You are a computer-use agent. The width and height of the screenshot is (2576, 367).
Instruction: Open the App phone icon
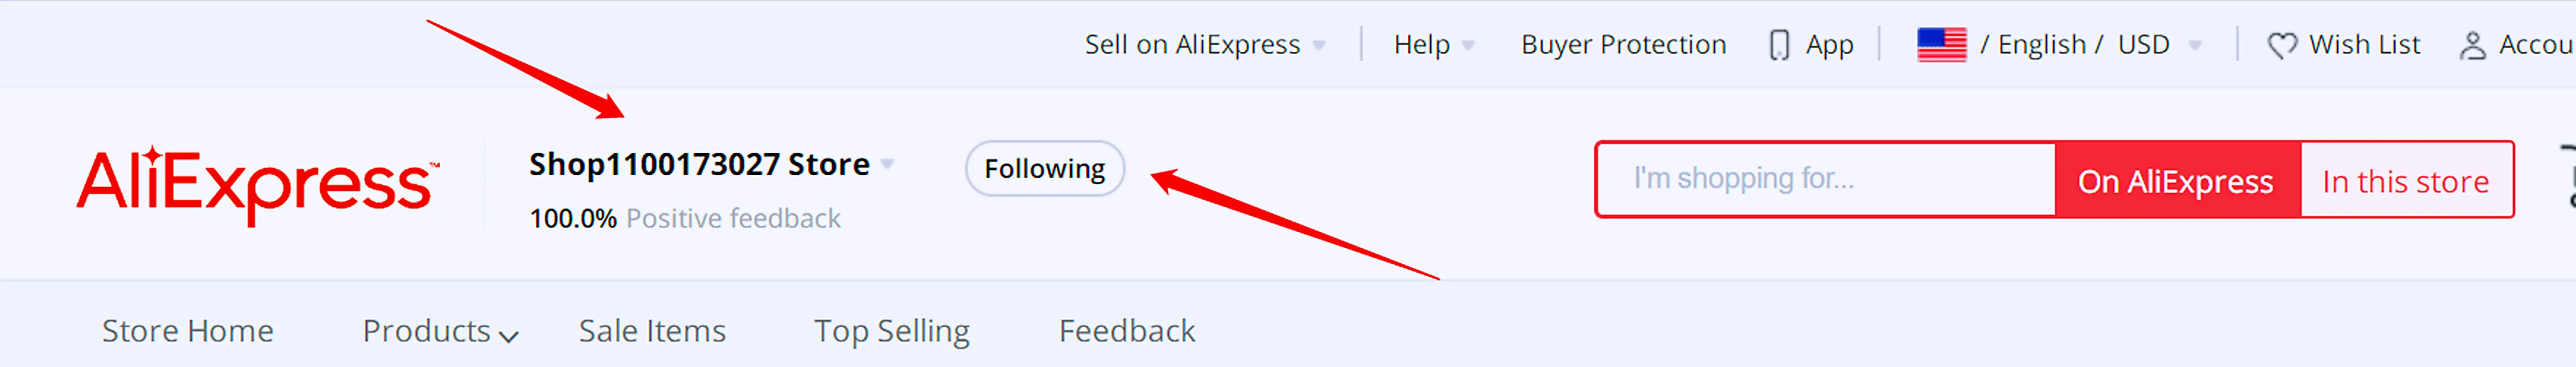tap(1779, 45)
